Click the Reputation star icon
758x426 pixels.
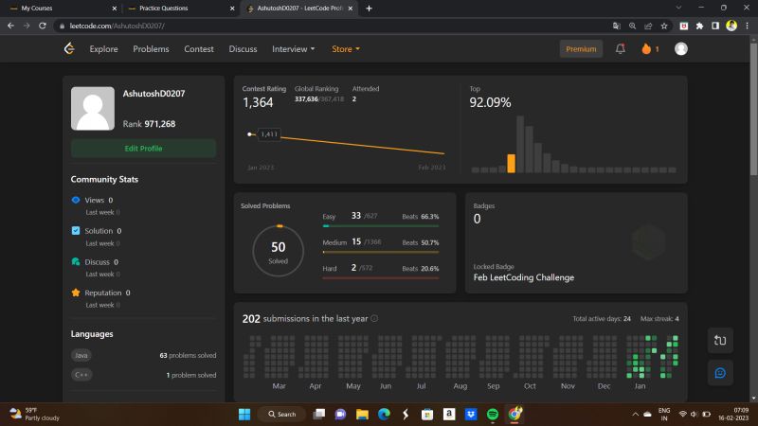(x=76, y=293)
